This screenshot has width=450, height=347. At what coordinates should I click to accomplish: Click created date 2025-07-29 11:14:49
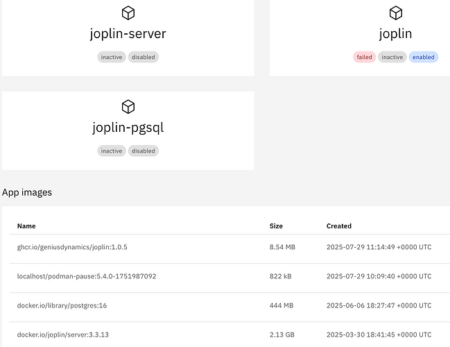point(379,247)
